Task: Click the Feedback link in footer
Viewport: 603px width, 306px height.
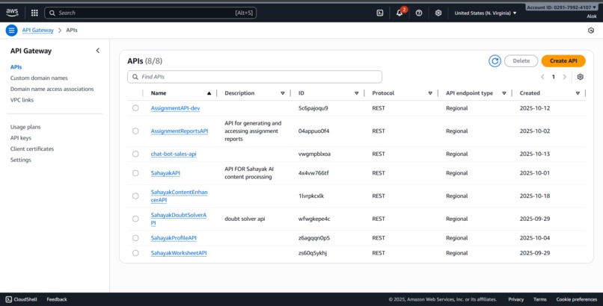Action: (x=57, y=299)
